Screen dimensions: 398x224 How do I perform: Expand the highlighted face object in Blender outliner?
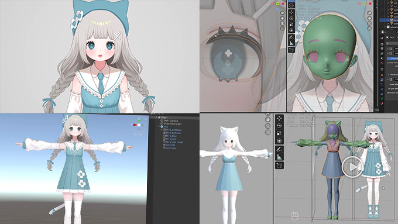(388, 20)
